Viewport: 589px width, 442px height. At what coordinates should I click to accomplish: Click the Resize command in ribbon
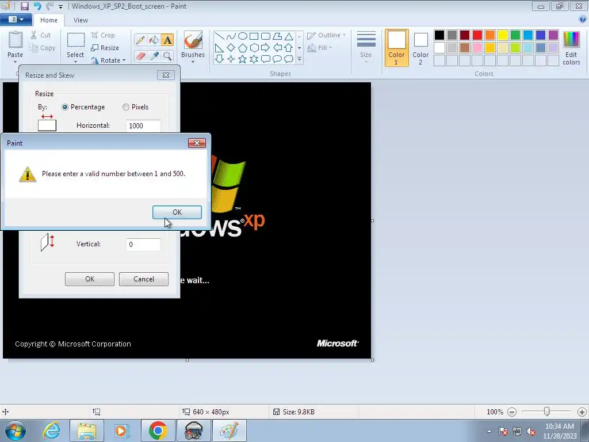105,48
